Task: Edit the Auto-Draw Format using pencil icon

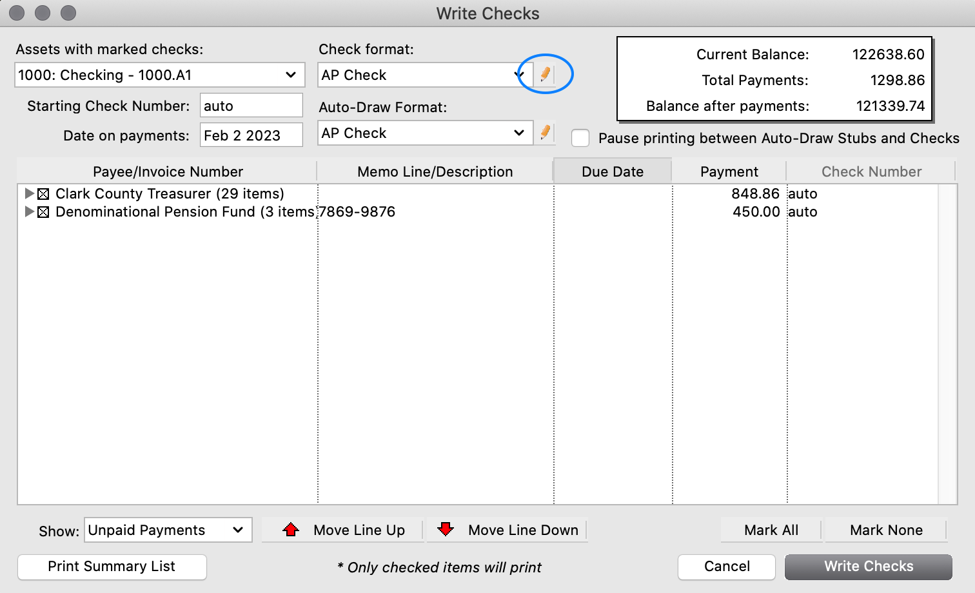Action: click(x=545, y=133)
